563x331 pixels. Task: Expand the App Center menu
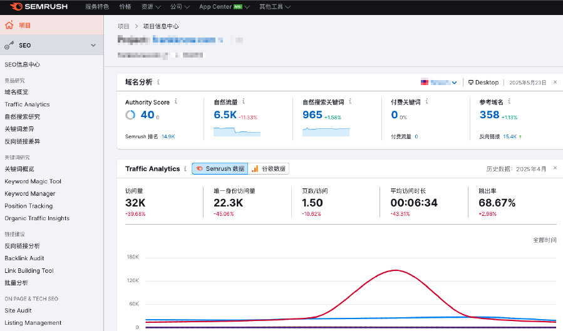[x=224, y=6]
